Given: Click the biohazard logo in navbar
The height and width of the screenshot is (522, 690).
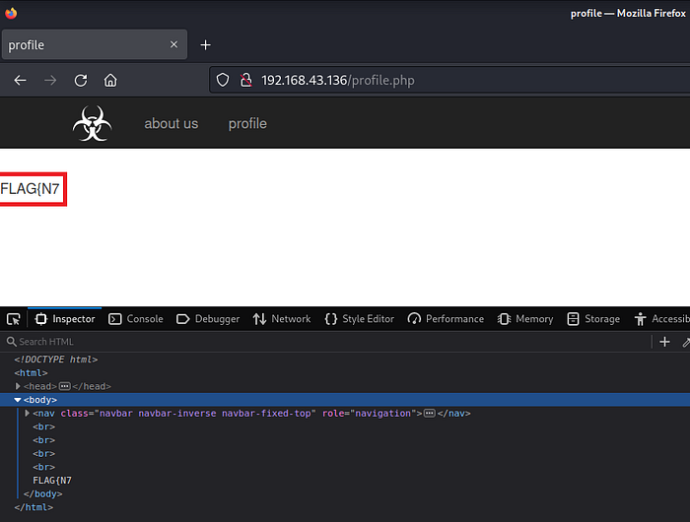Looking at the screenshot, I should 92,124.
